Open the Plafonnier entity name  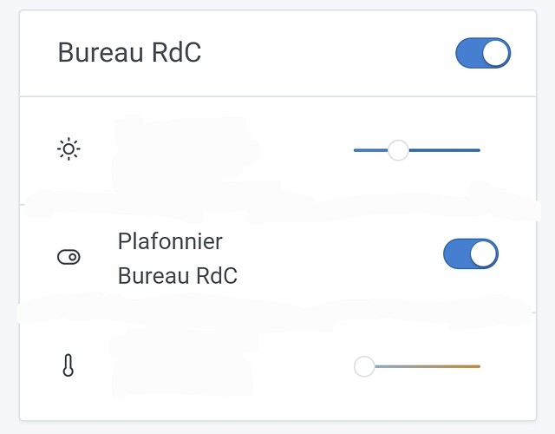tap(170, 240)
